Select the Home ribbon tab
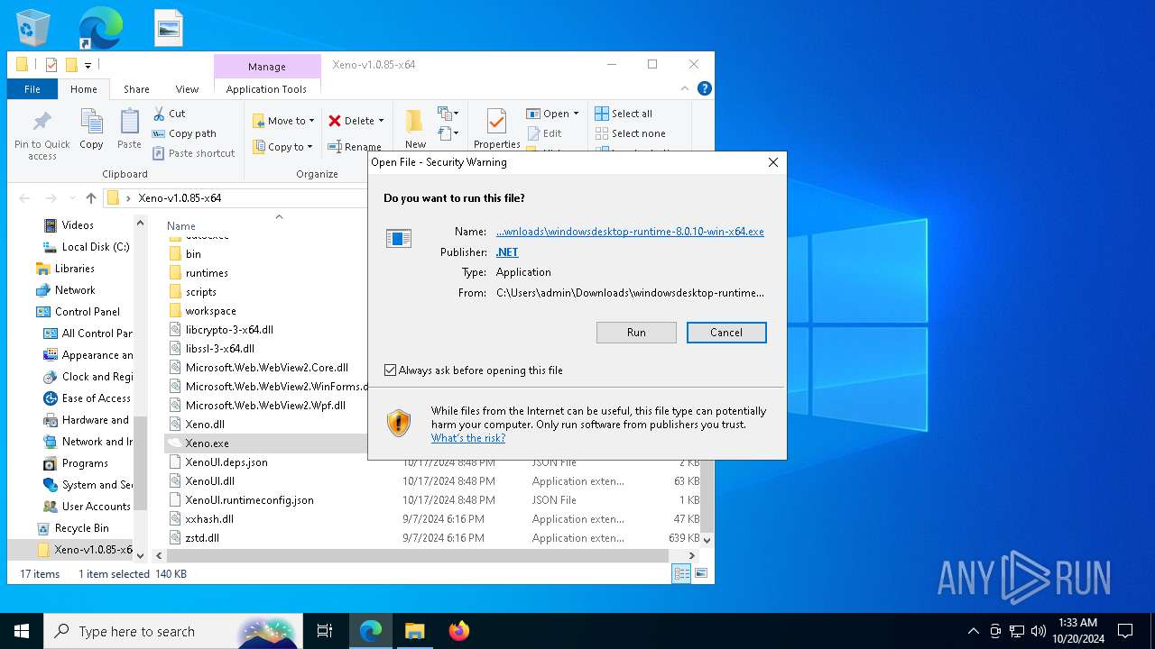Viewport: 1155px width, 649px height. tap(84, 89)
